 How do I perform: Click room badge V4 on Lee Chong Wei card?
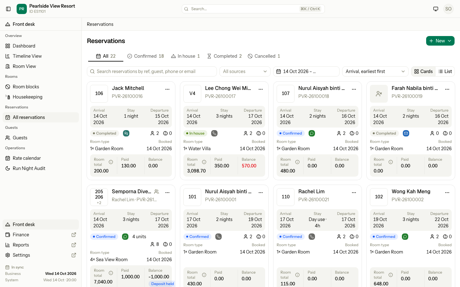pyautogui.click(x=192, y=94)
